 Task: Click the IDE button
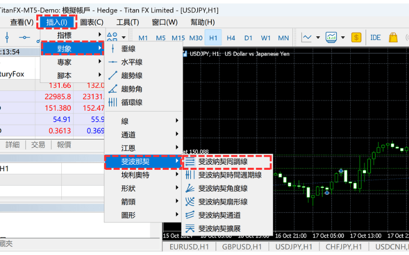(x=376, y=37)
